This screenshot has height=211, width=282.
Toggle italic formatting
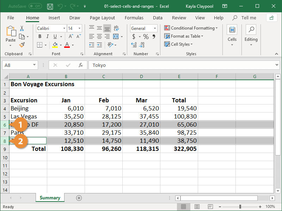[47, 36]
